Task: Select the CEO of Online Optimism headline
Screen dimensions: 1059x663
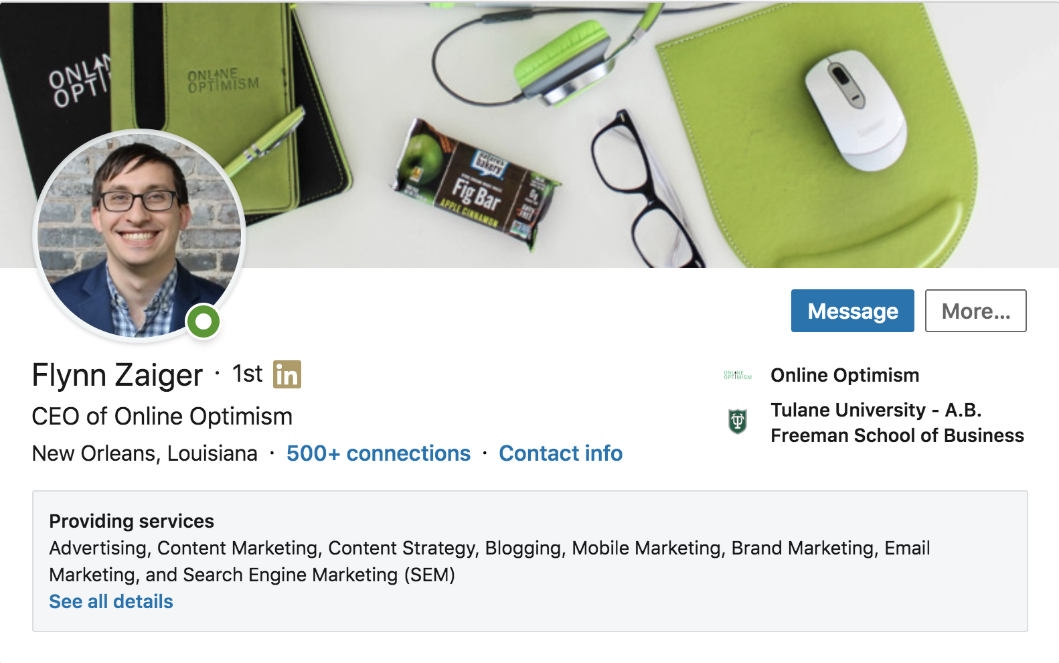Action: click(162, 417)
